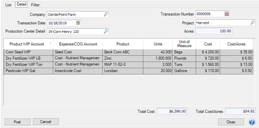Click the Close button
This screenshot has height=128, width=259.
[x=231, y=122]
